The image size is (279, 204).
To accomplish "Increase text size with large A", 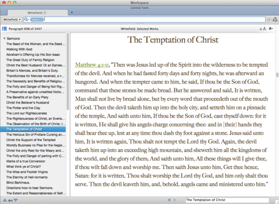I will coord(265,29).
